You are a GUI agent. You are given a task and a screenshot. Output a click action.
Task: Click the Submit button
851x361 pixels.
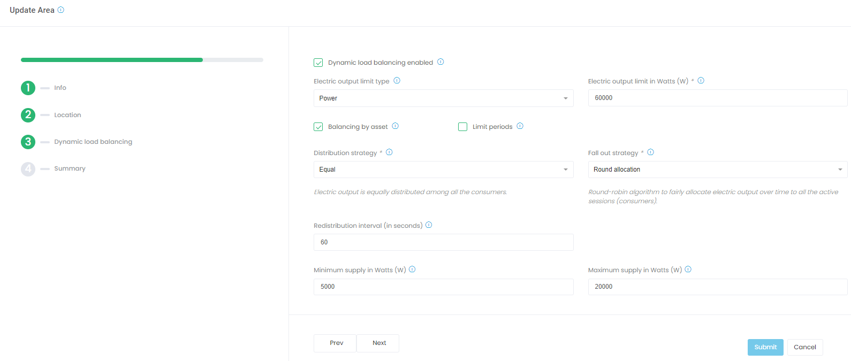[765, 347]
